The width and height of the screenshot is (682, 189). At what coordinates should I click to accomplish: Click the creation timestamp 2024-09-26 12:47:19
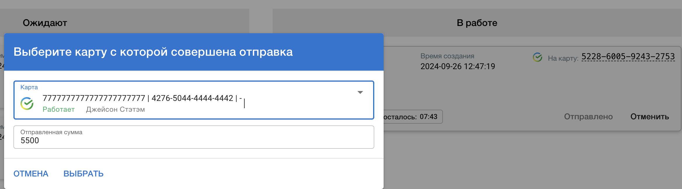point(457,66)
